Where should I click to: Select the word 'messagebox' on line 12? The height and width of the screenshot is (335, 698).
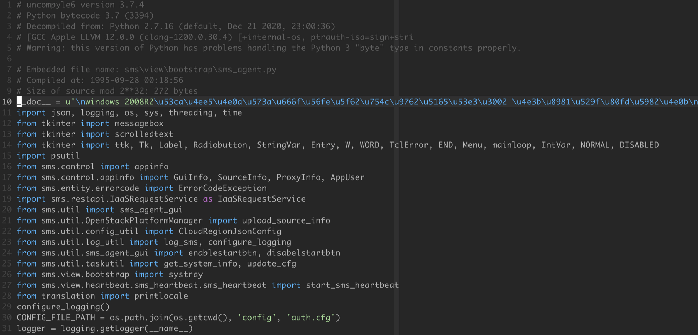click(x=139, y=124)
